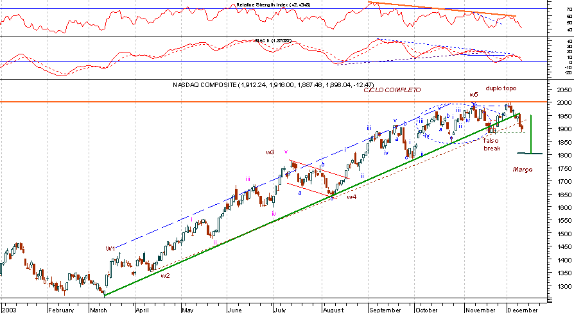The image size is (574, 313).
Task: Click the 1650 price axis value
Action: tap(565, 195)
